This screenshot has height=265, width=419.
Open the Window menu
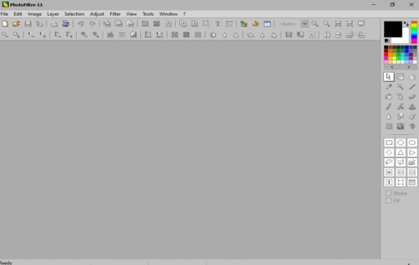(168, 14)
